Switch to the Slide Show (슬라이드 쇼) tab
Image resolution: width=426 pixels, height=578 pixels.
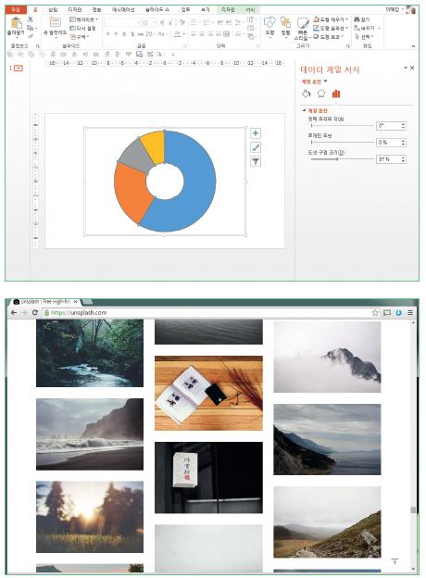click(157, 9)
